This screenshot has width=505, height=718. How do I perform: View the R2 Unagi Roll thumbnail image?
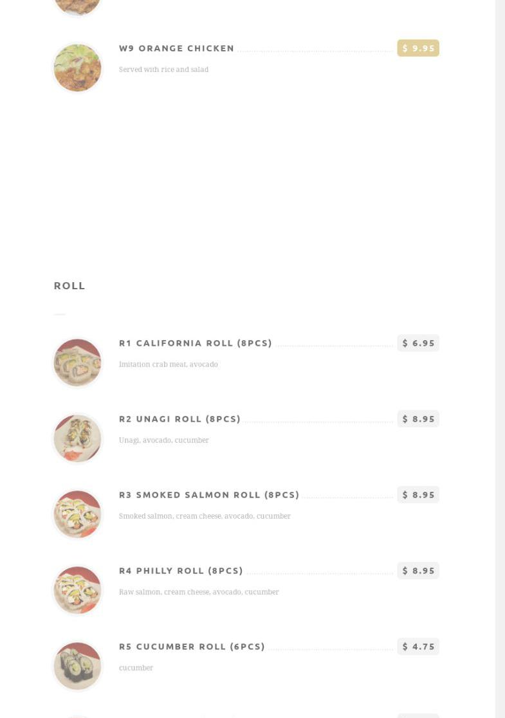click(77, 438)
